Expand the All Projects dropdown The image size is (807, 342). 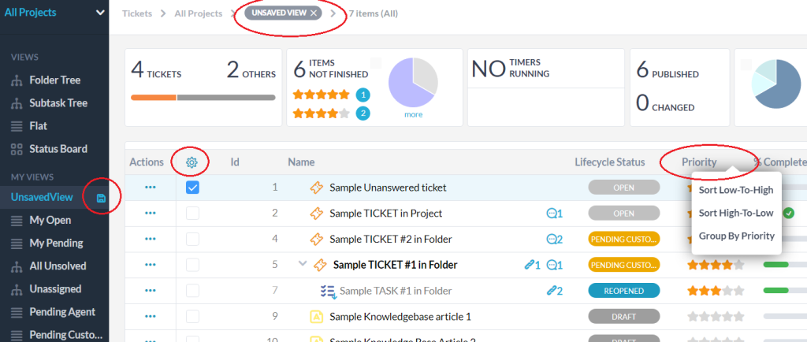point(99,13)
